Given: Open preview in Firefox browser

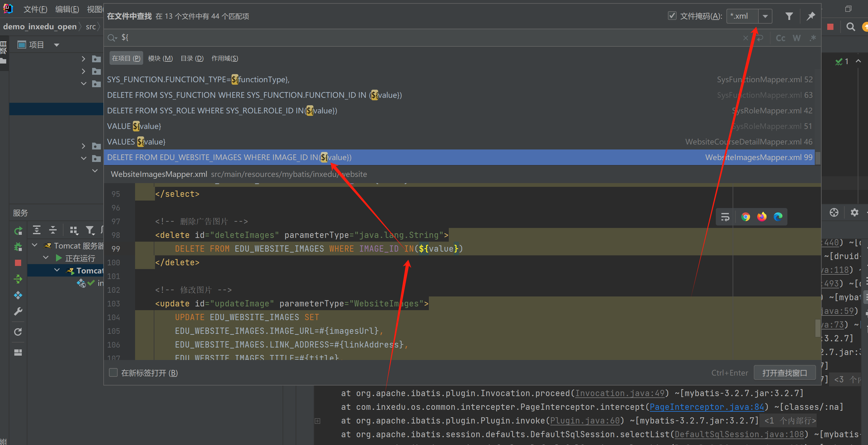Looking at the screenshot, I should pyautogui.click(x=762, y=217).
